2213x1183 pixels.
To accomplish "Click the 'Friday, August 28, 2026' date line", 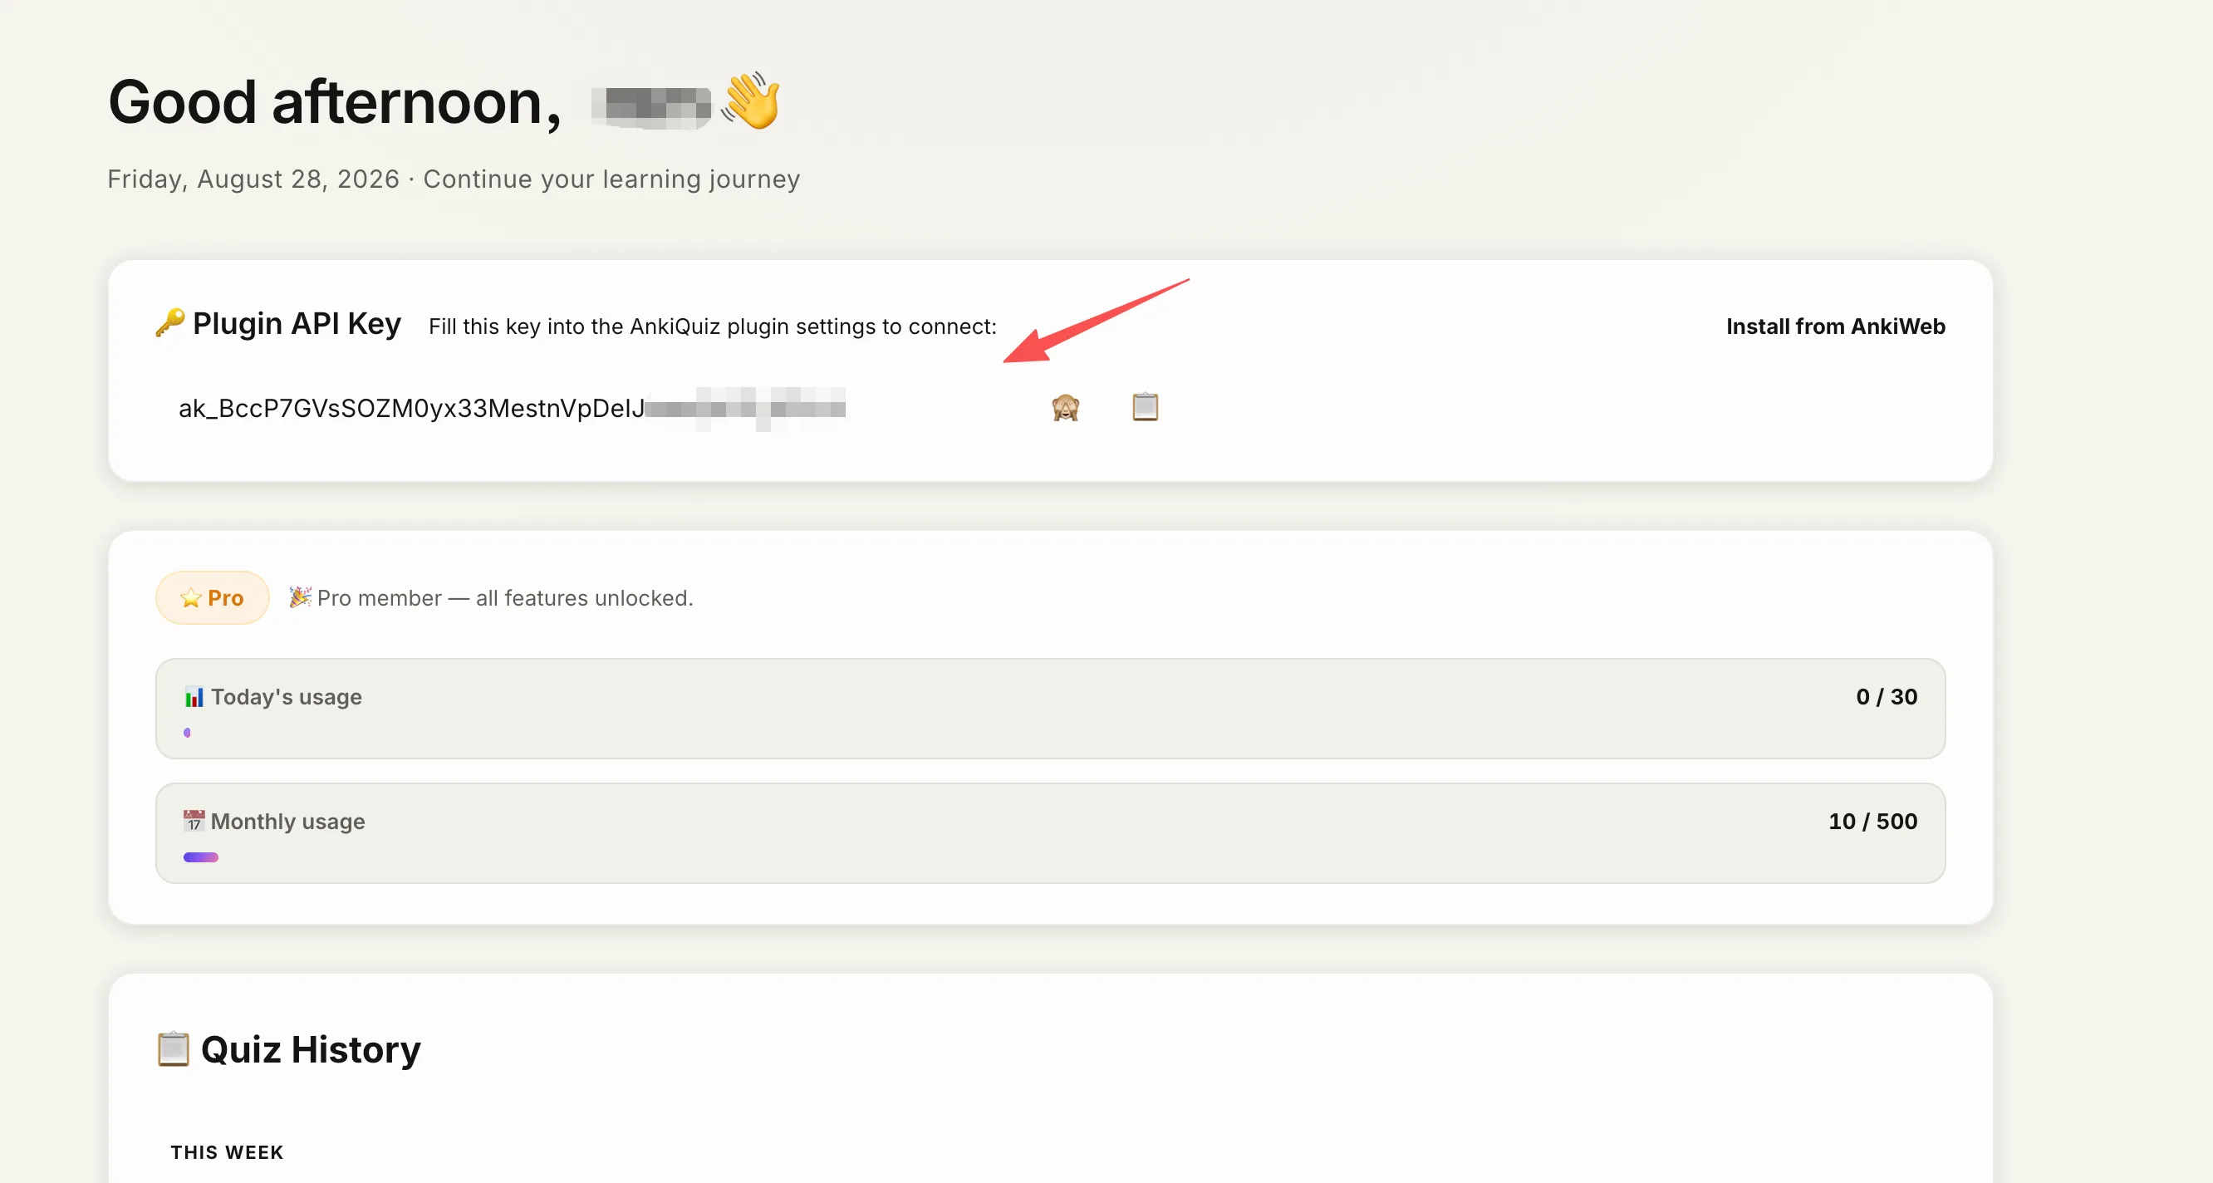I will [x=253, y=179].
